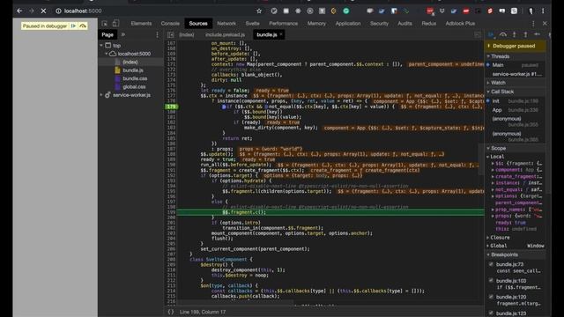Step into next function call

point(515,34)
